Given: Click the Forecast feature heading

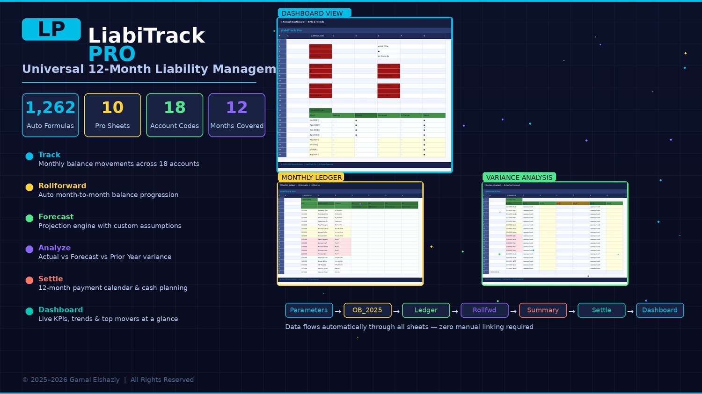Looking at the screenshot, I should (56, 217).
